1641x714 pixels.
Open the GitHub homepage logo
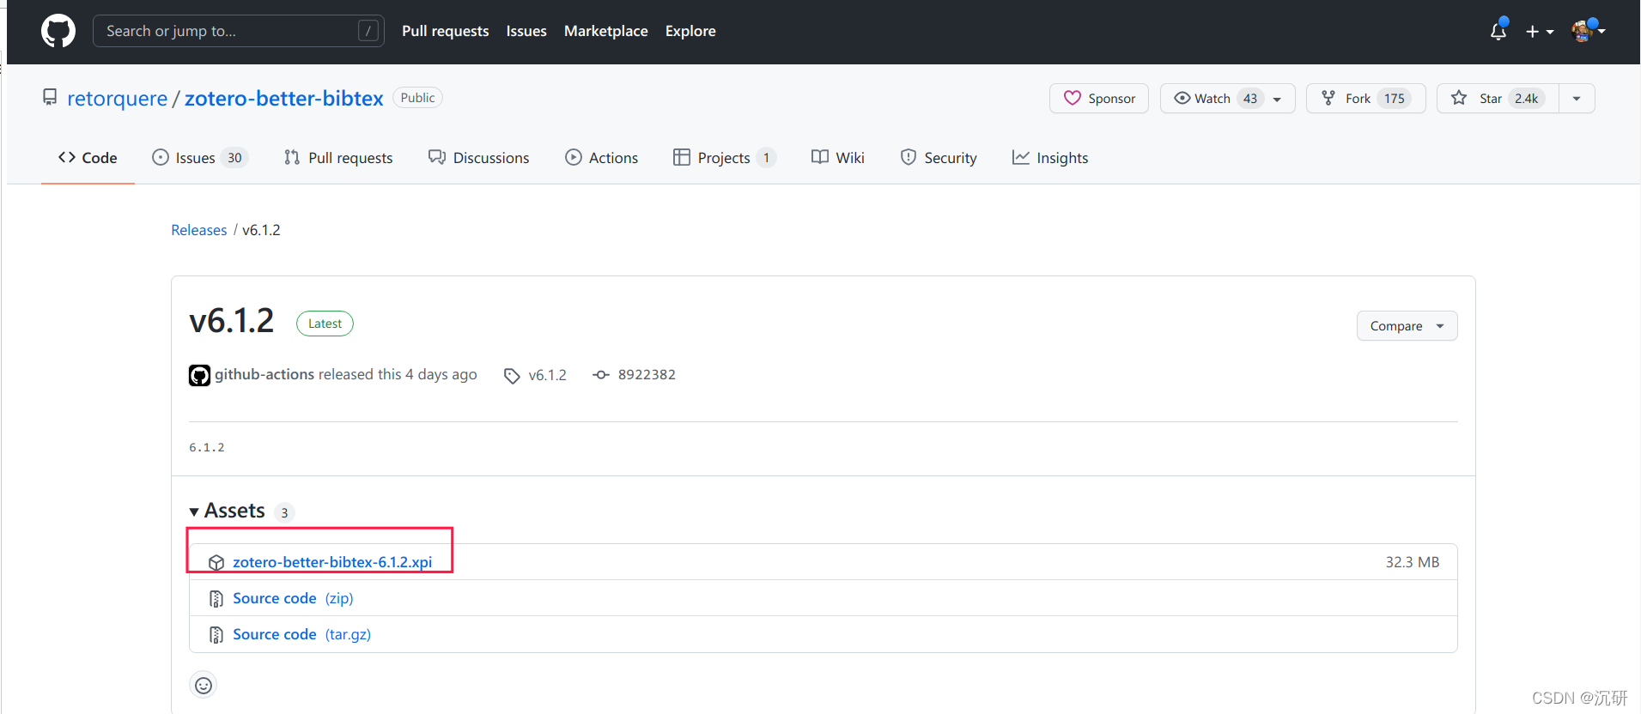click(x=58, y=32)
